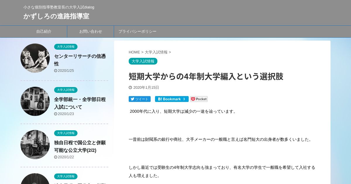
Task: Click the clock icon beside 2020/1/25
Action: [x=56, y=71]
